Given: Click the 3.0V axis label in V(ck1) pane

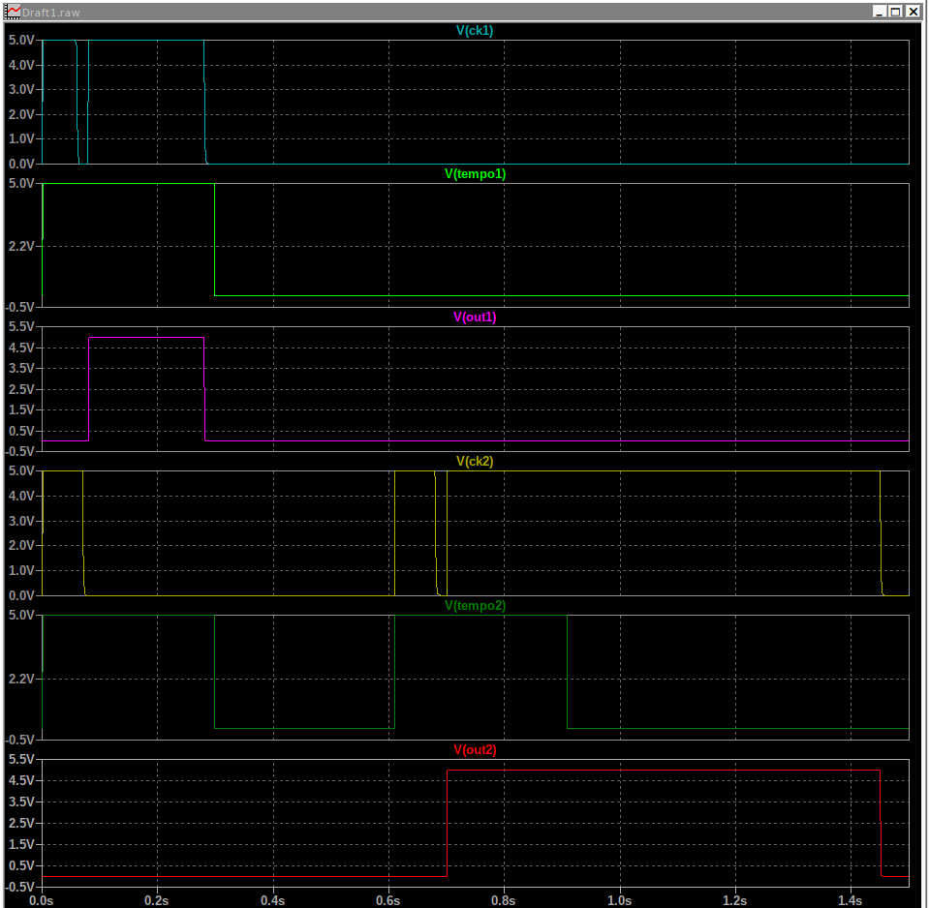Looking at the screenshot, I should pyautogui.click(x=21, y=89).
